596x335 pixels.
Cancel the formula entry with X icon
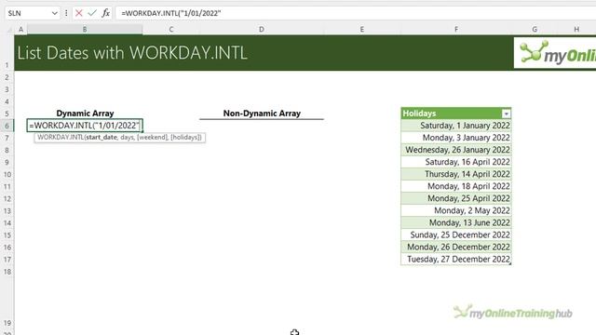(78, 13)
